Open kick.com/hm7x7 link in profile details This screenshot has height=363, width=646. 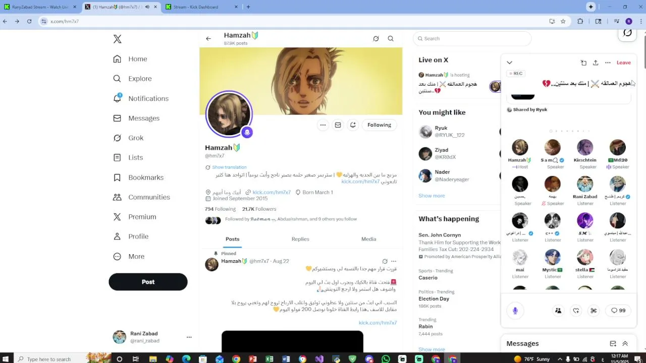click(272, 193)
